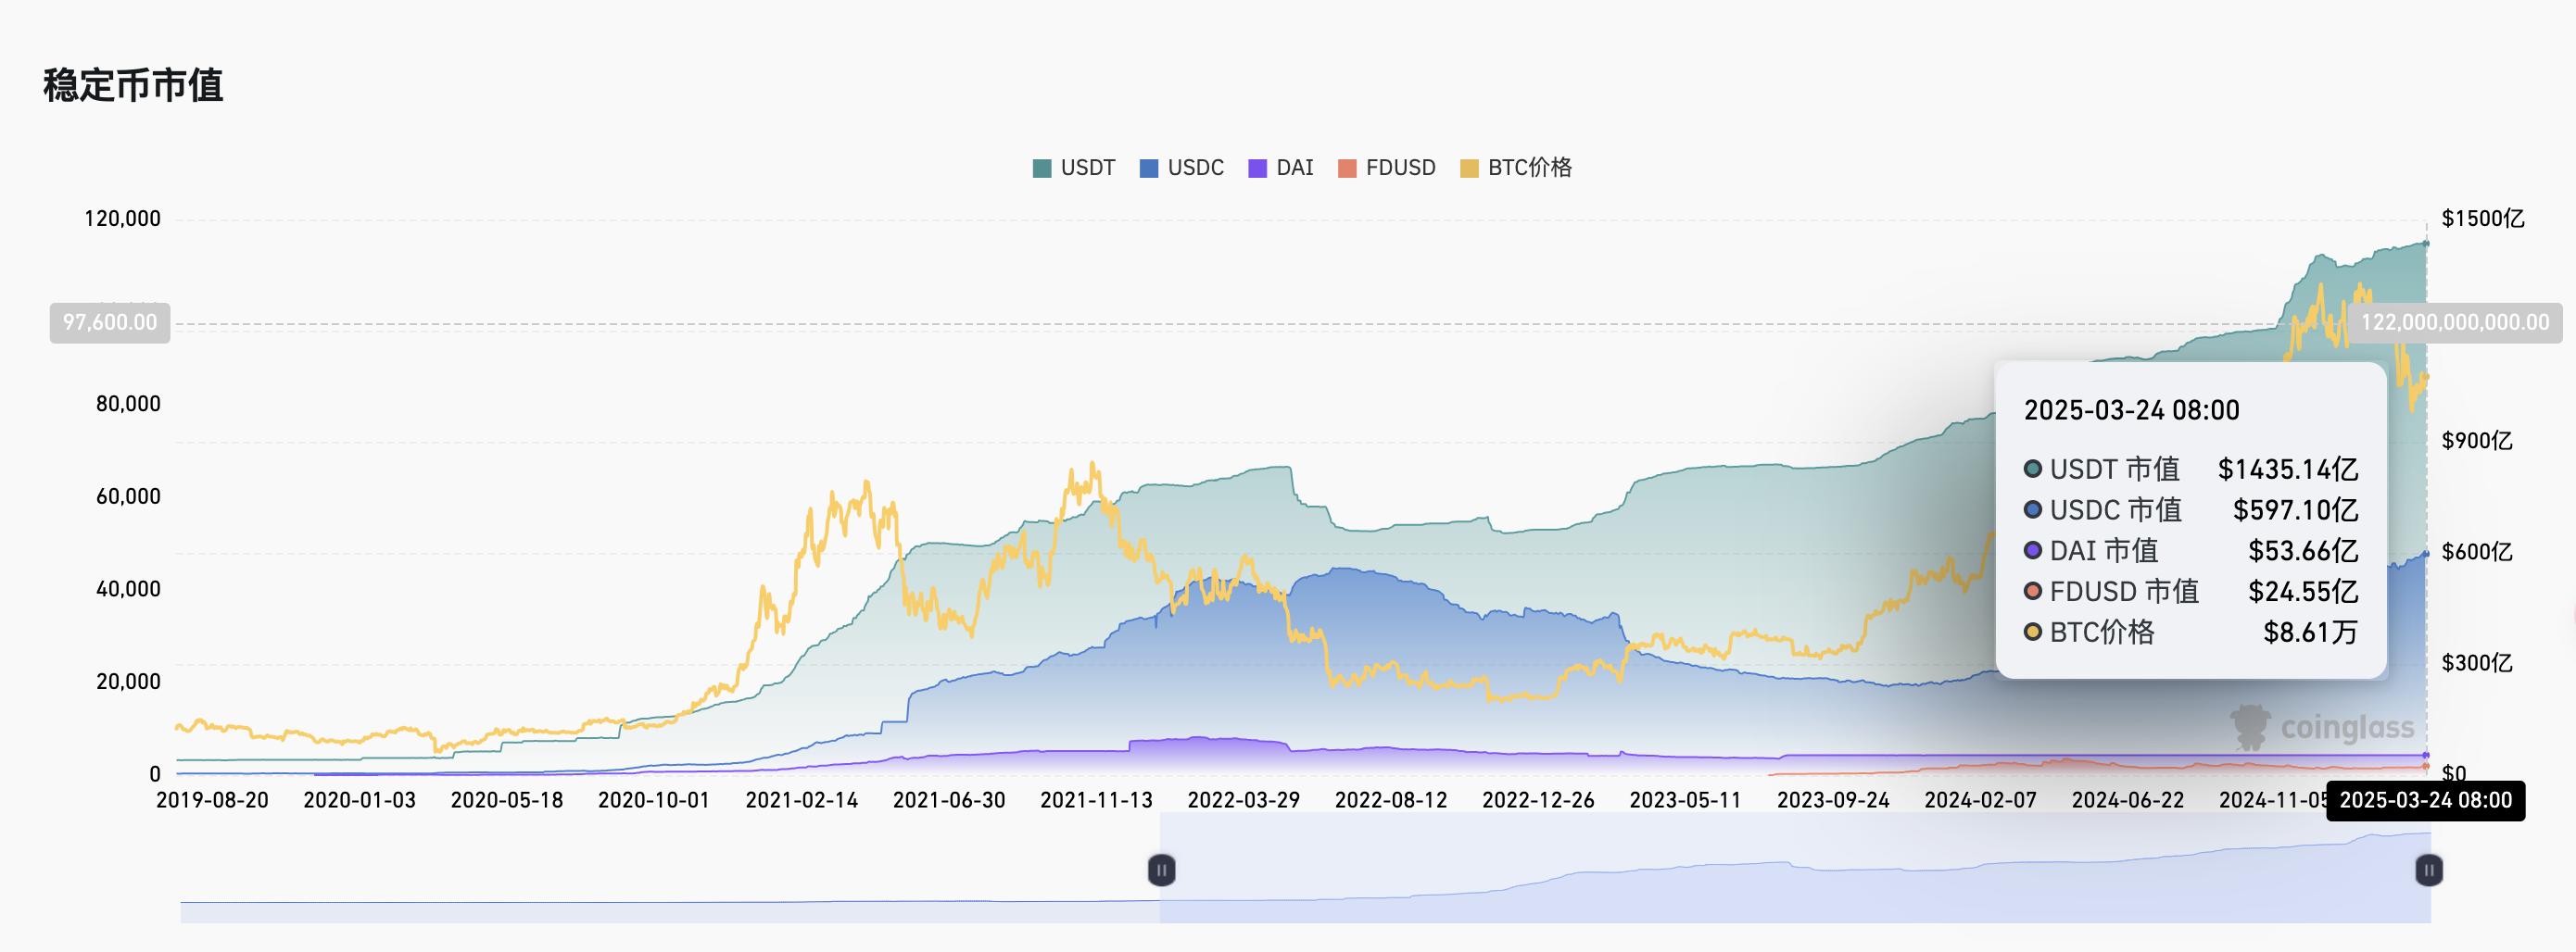Select the yellow BTC价格 dot in the tooltip
The width and height of the screenshot is (2576, 952).
(x=2033, y=633)
